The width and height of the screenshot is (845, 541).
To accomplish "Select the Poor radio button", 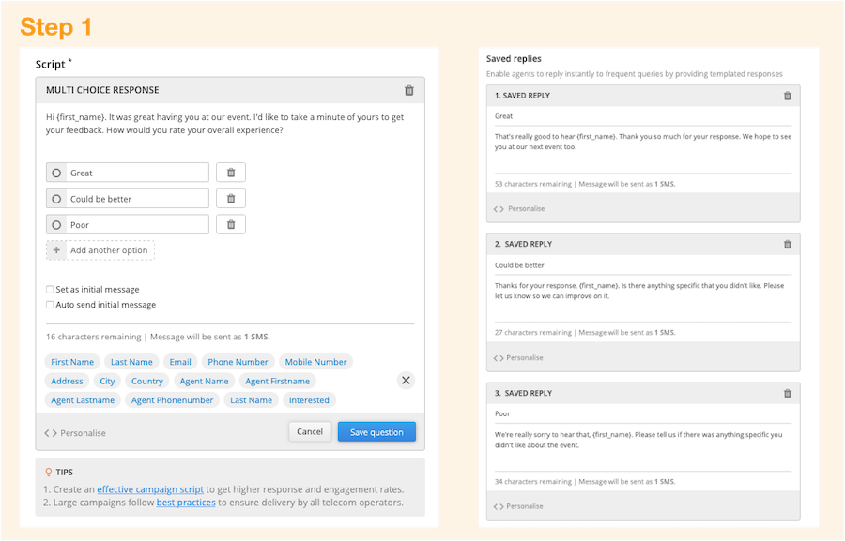I will (56, 224).
